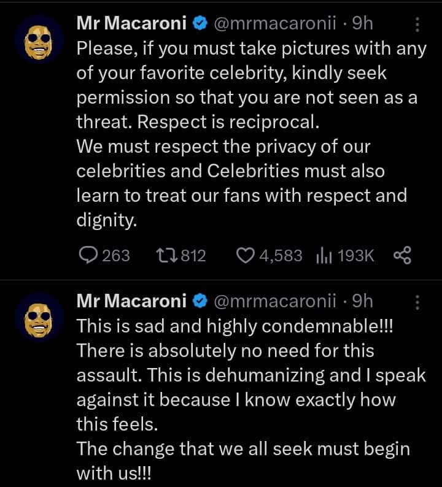Viewport: 442px width, 487px height.
Task: Click the retweet arrows icon
Action: point(166,255)
